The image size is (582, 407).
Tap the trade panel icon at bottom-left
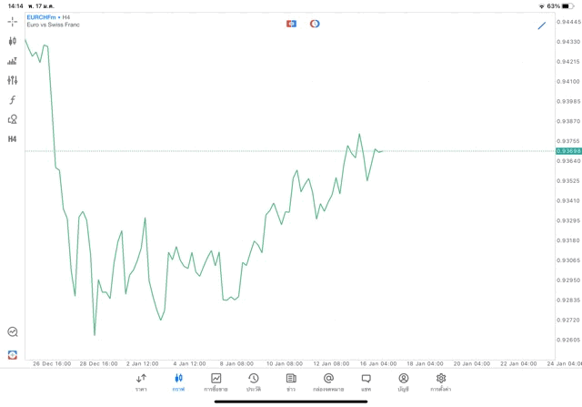click(13, 354)
